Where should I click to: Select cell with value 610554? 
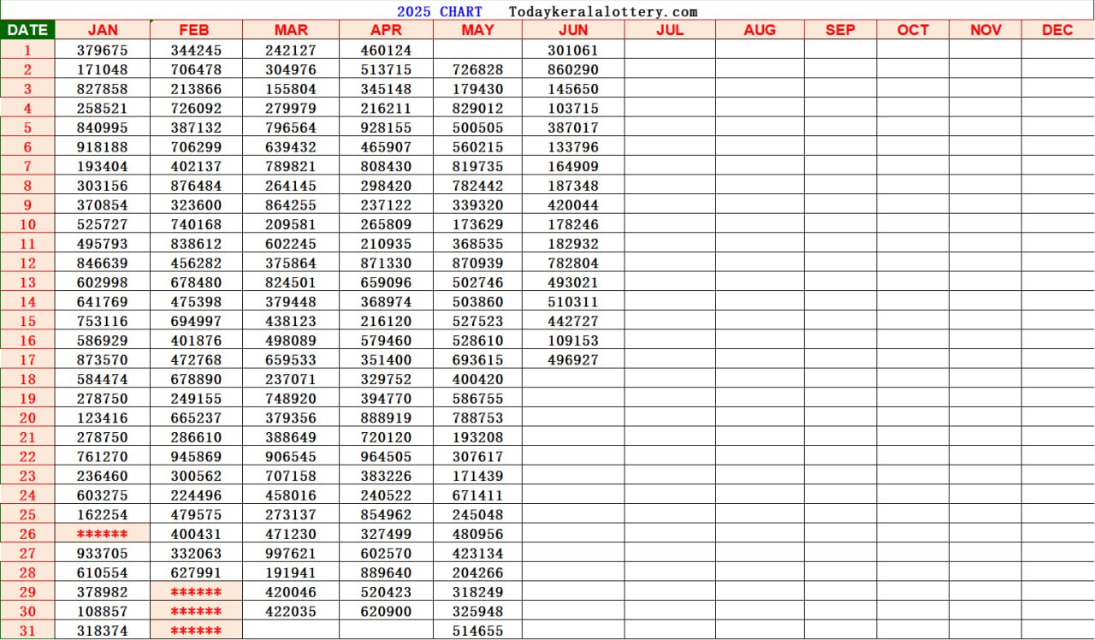(103, 573)
